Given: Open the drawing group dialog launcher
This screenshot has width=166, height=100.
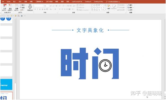Looking at the screenshot, I should pos(126,13).
